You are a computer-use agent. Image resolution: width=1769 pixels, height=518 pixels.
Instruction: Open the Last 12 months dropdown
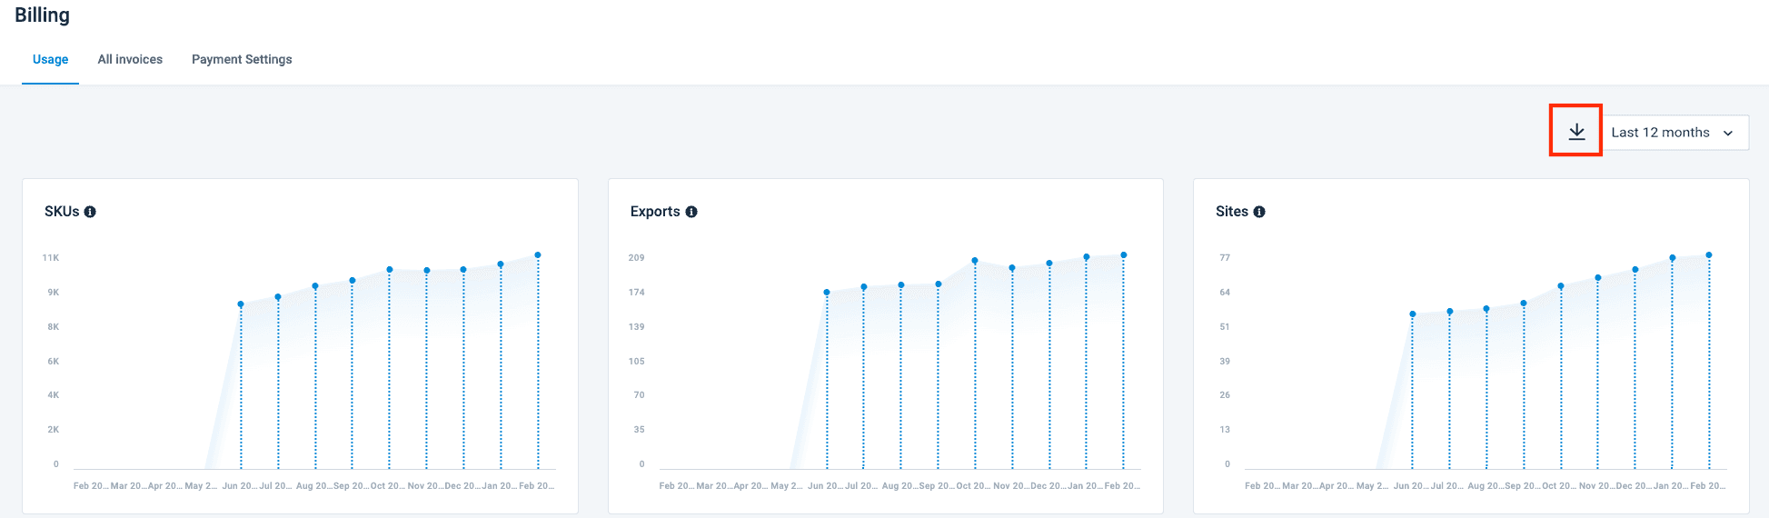(1673, 133)
